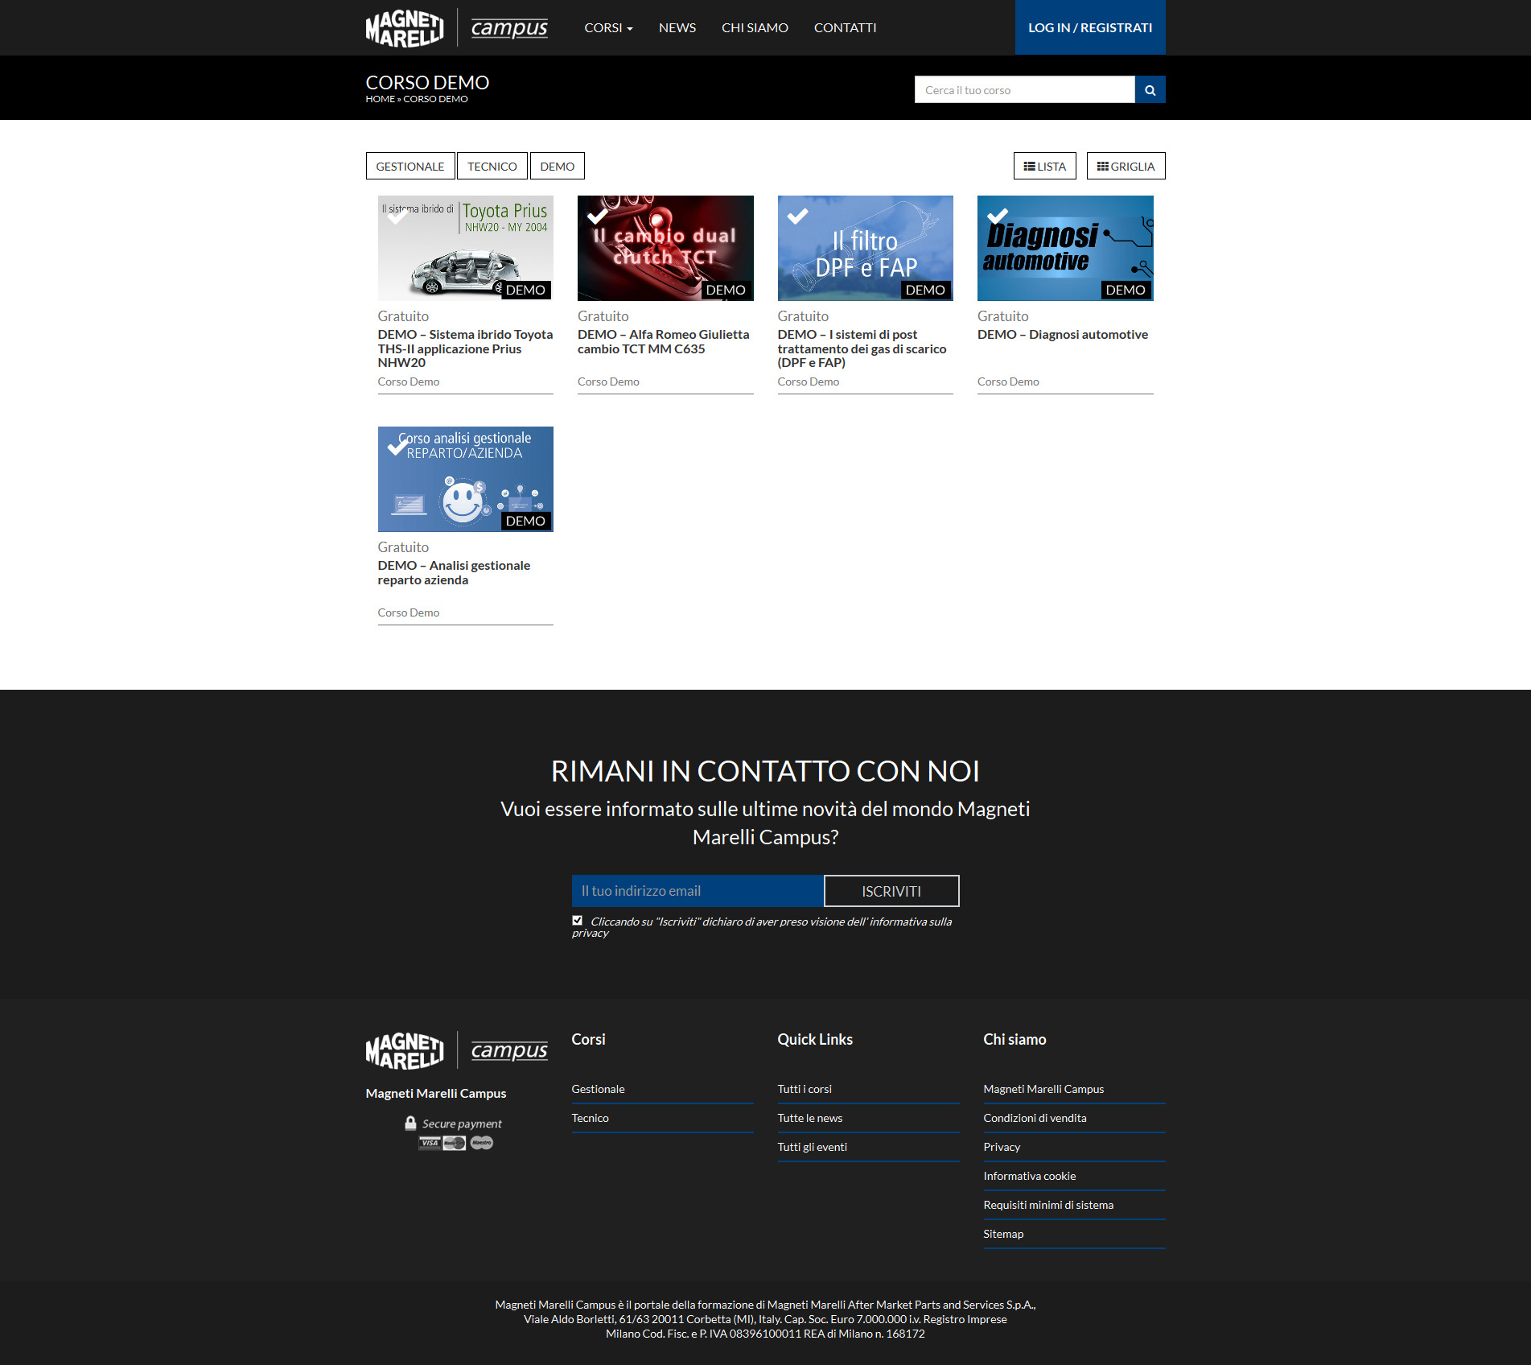Screen dimensions: 1531x1365
Task: Click the Maestro card icon
Action: 482,1143
